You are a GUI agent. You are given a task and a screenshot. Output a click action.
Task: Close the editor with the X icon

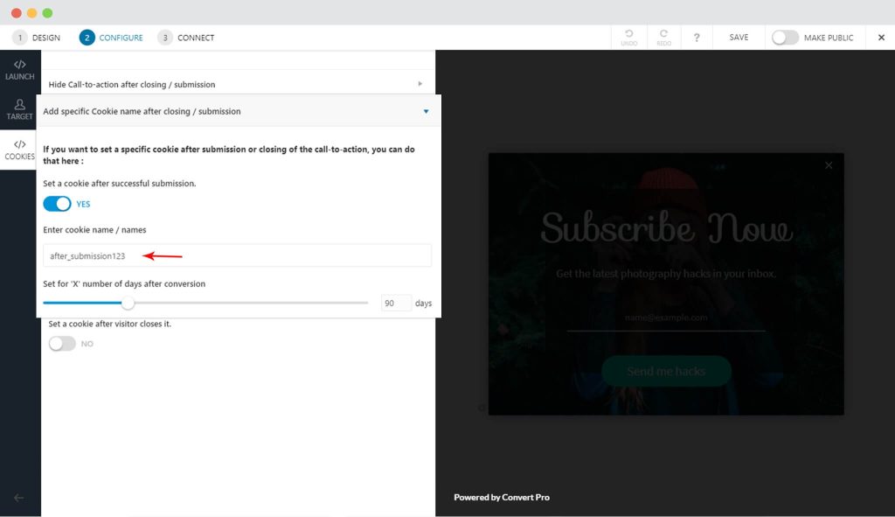[x=881, y=38]
